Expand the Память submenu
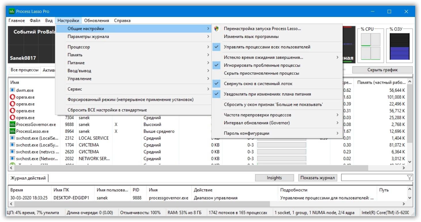 [x=133, y=55]
